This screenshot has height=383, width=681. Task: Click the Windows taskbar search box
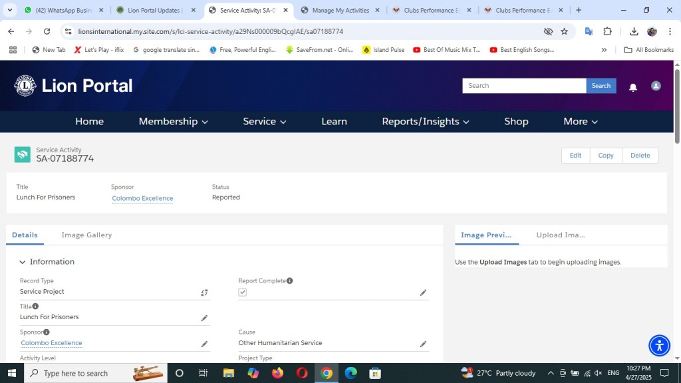[96, 373]
